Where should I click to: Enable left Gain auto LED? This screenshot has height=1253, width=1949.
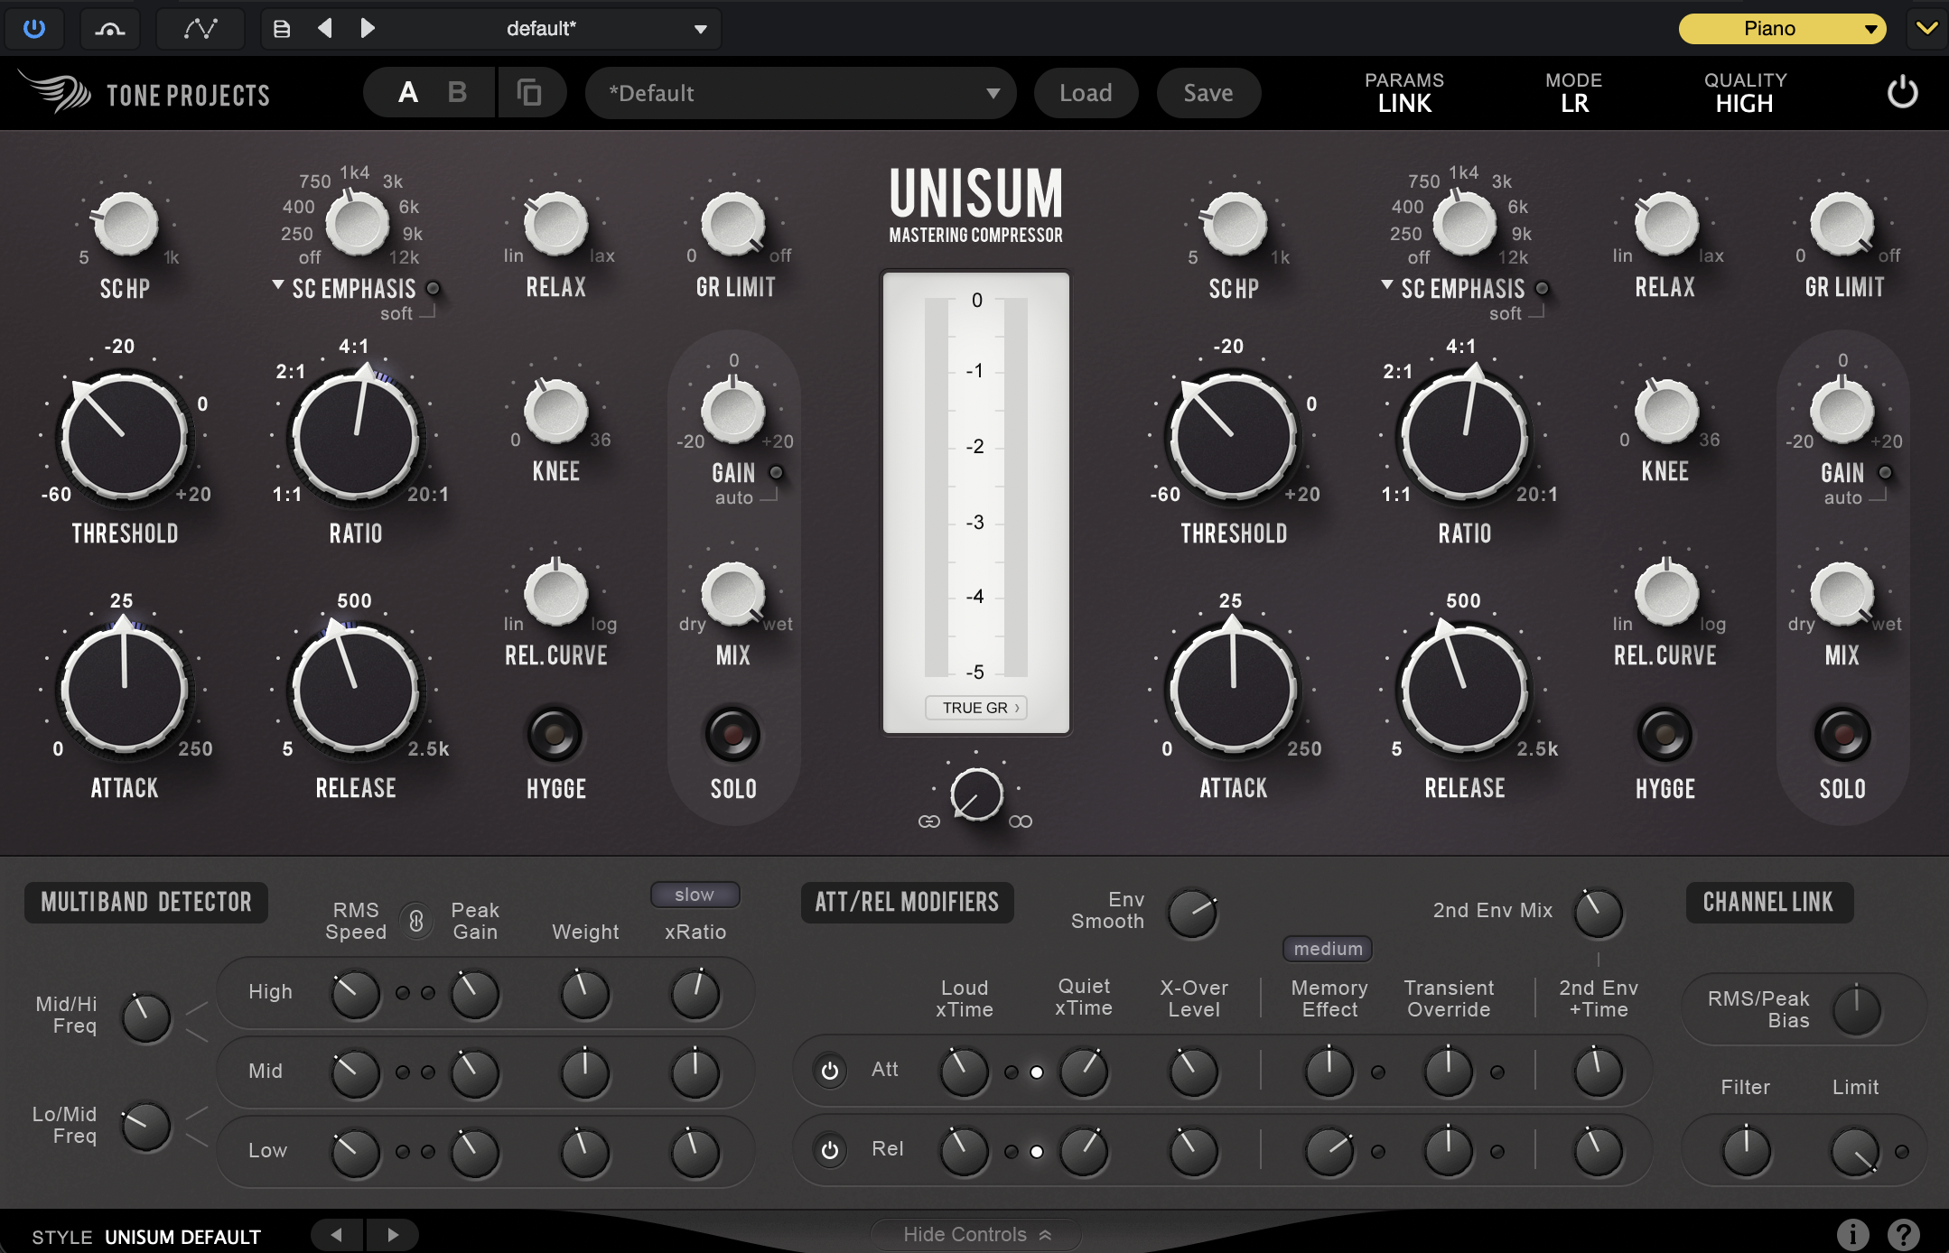pyautogui.click(x=776, y=472)
